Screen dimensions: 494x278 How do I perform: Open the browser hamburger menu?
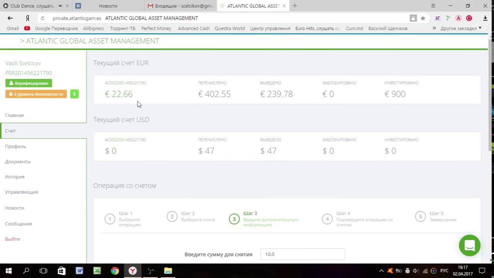click(433, 6)
